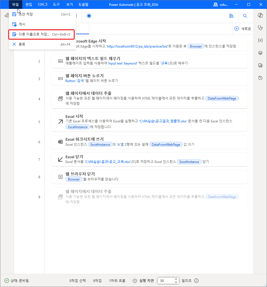Click the Excel worksheet write icon on row 6

click(x=60, y=142)
